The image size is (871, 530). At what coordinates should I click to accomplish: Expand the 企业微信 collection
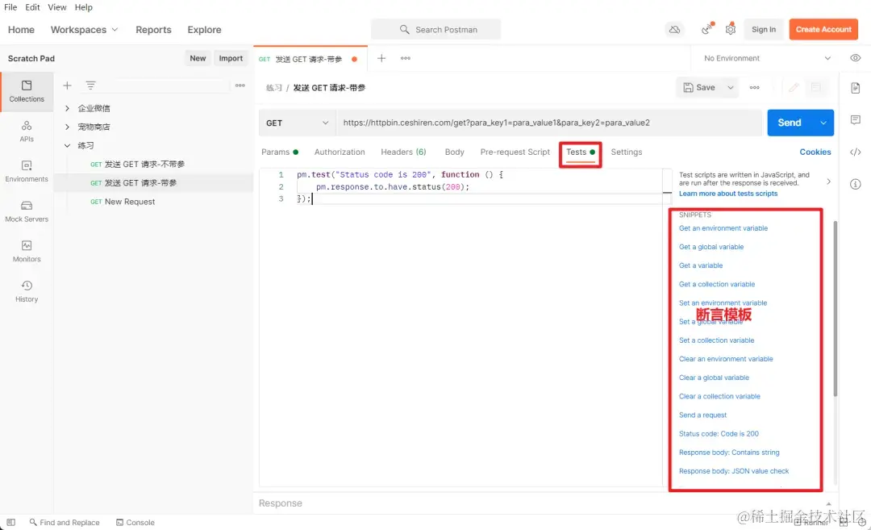[67, 108]
